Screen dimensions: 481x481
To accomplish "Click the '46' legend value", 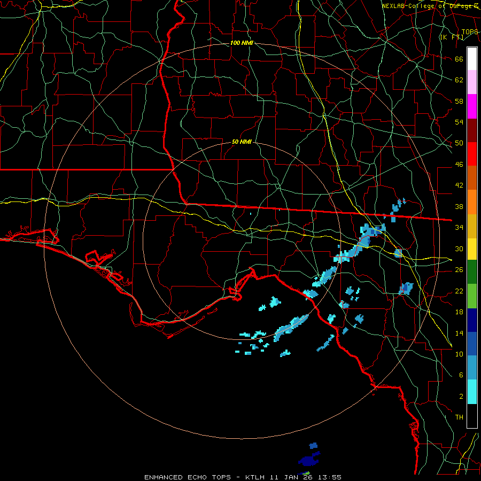I will tap(459, 165).
